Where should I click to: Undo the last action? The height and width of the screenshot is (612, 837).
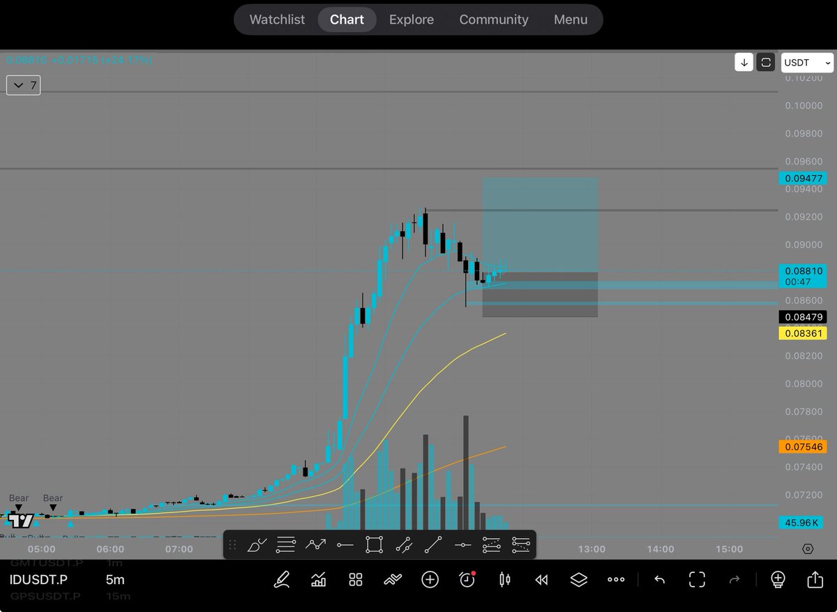660,579
